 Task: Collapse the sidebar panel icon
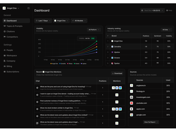[29, 8]
